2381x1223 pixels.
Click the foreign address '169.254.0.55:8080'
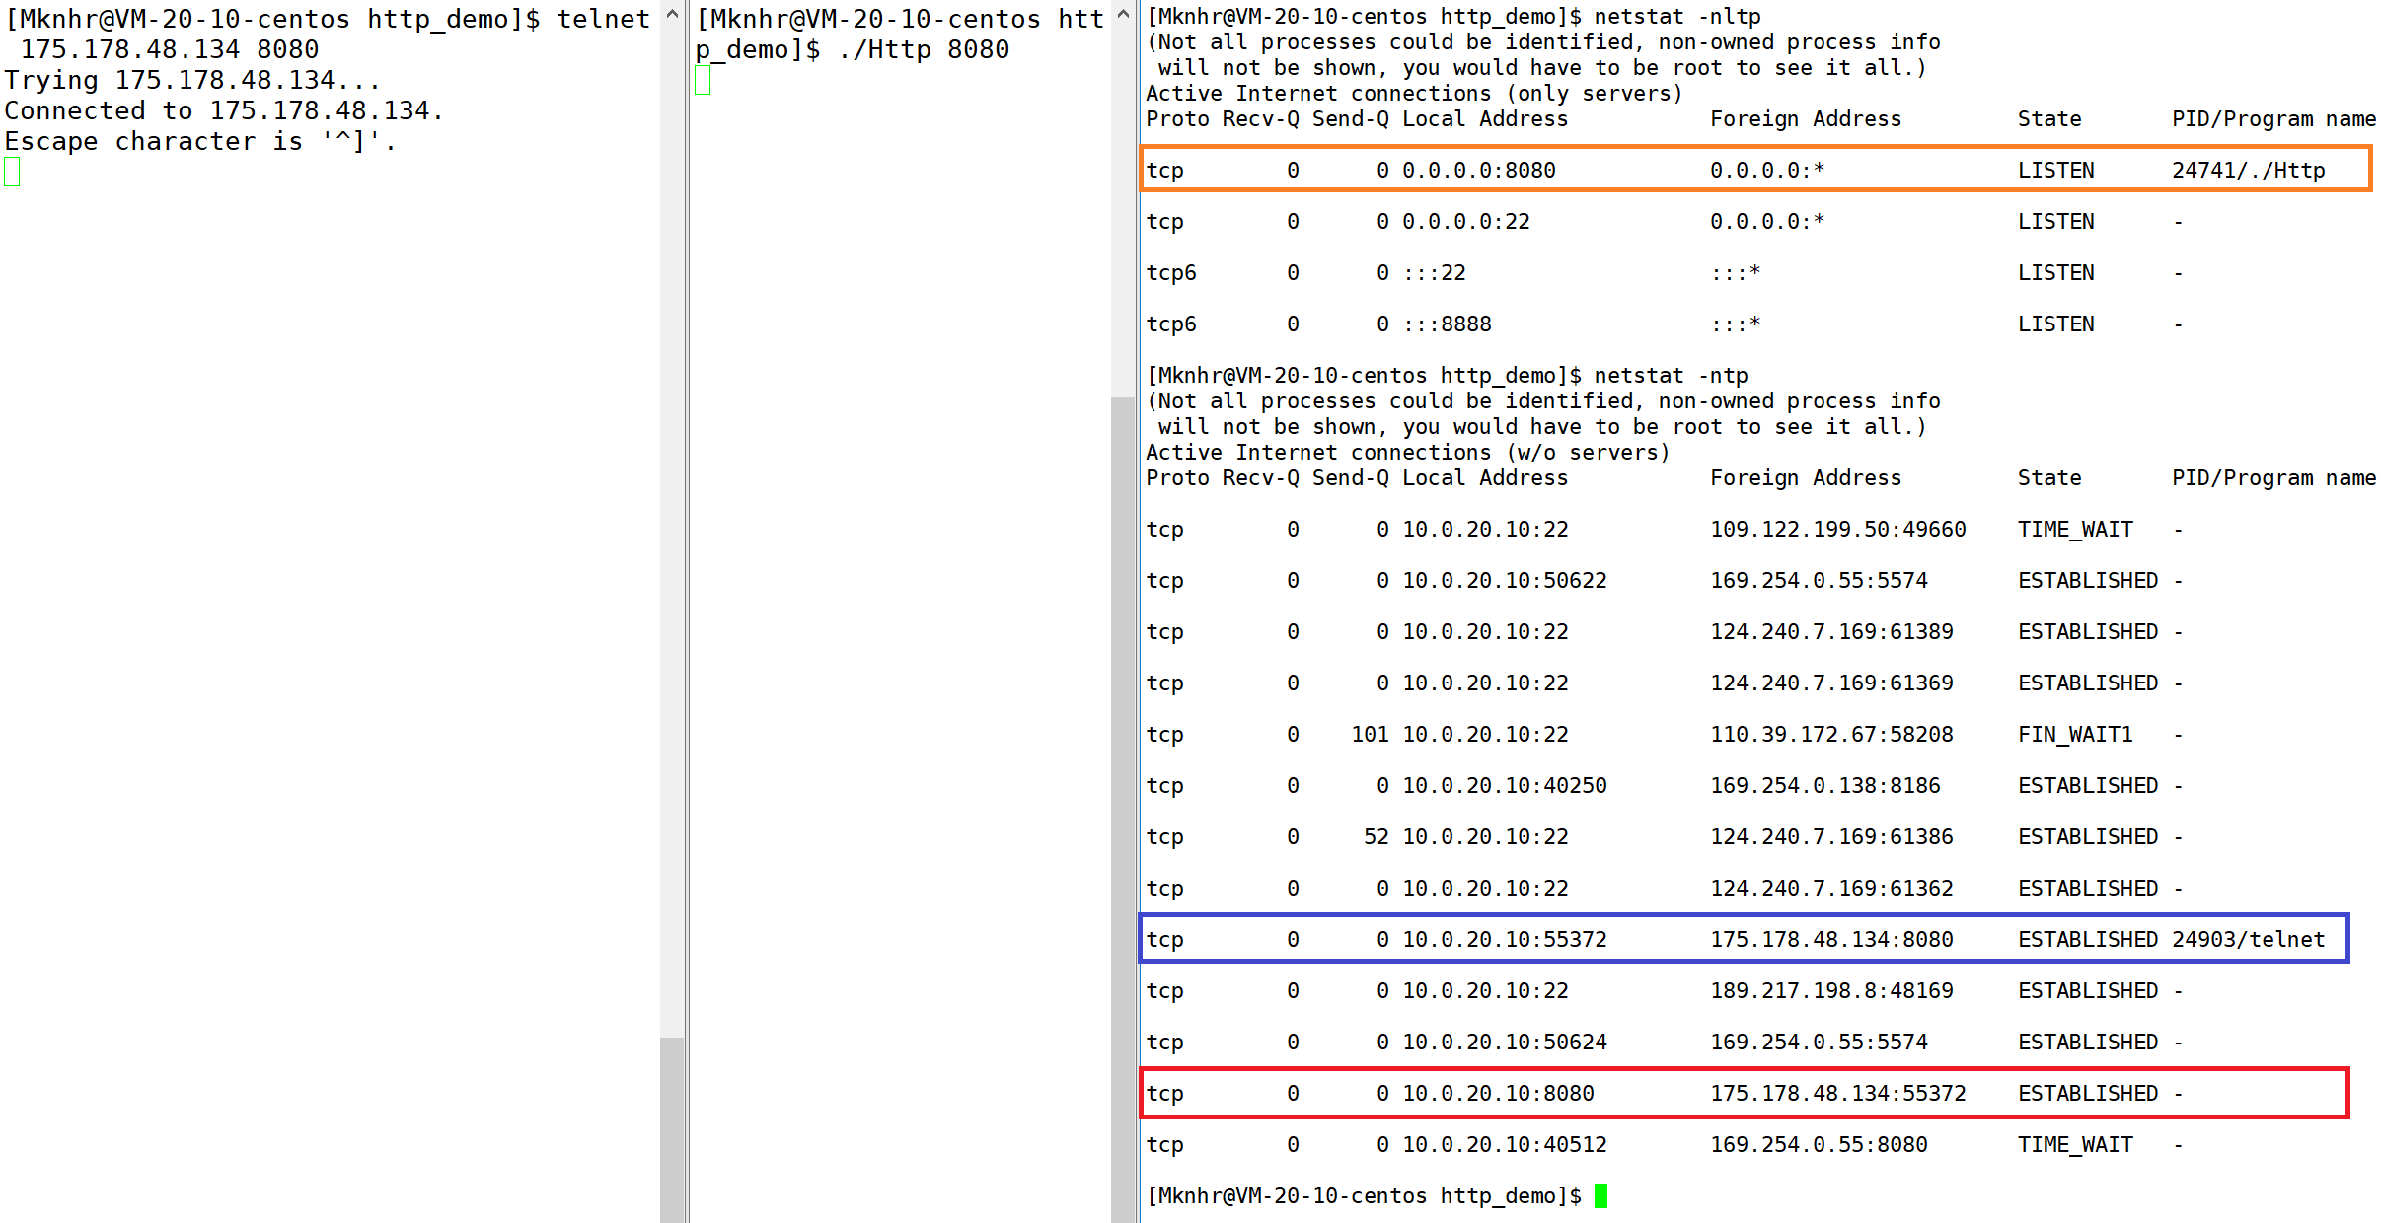(x=1819, y=1144)
